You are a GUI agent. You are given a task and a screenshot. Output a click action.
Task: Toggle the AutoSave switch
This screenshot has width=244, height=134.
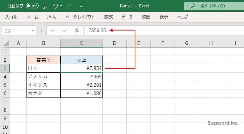coord(32,6)
